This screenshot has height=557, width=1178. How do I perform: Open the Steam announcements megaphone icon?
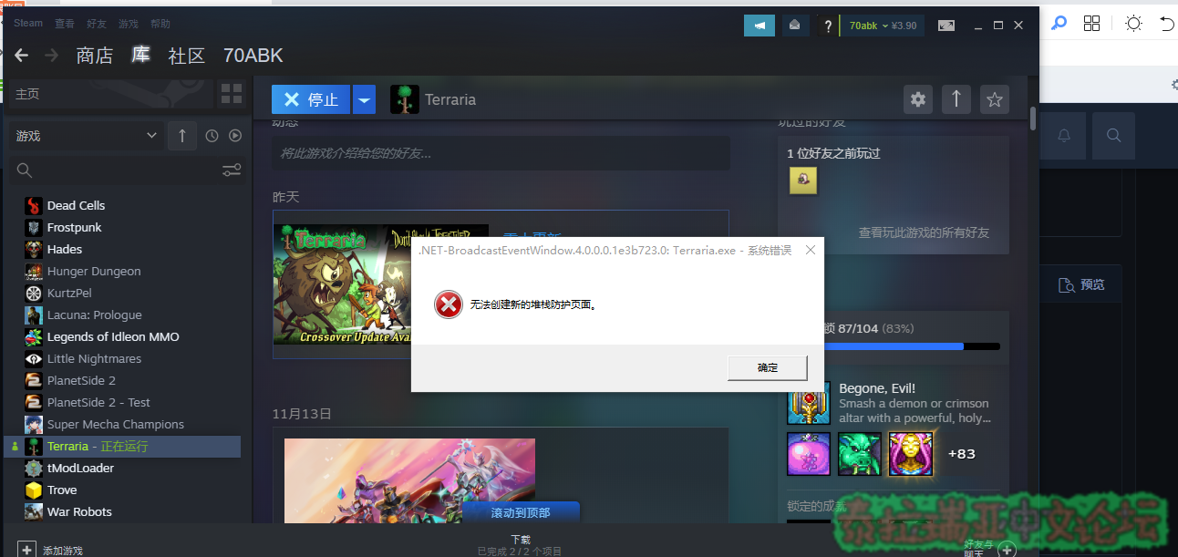point(759,26)
